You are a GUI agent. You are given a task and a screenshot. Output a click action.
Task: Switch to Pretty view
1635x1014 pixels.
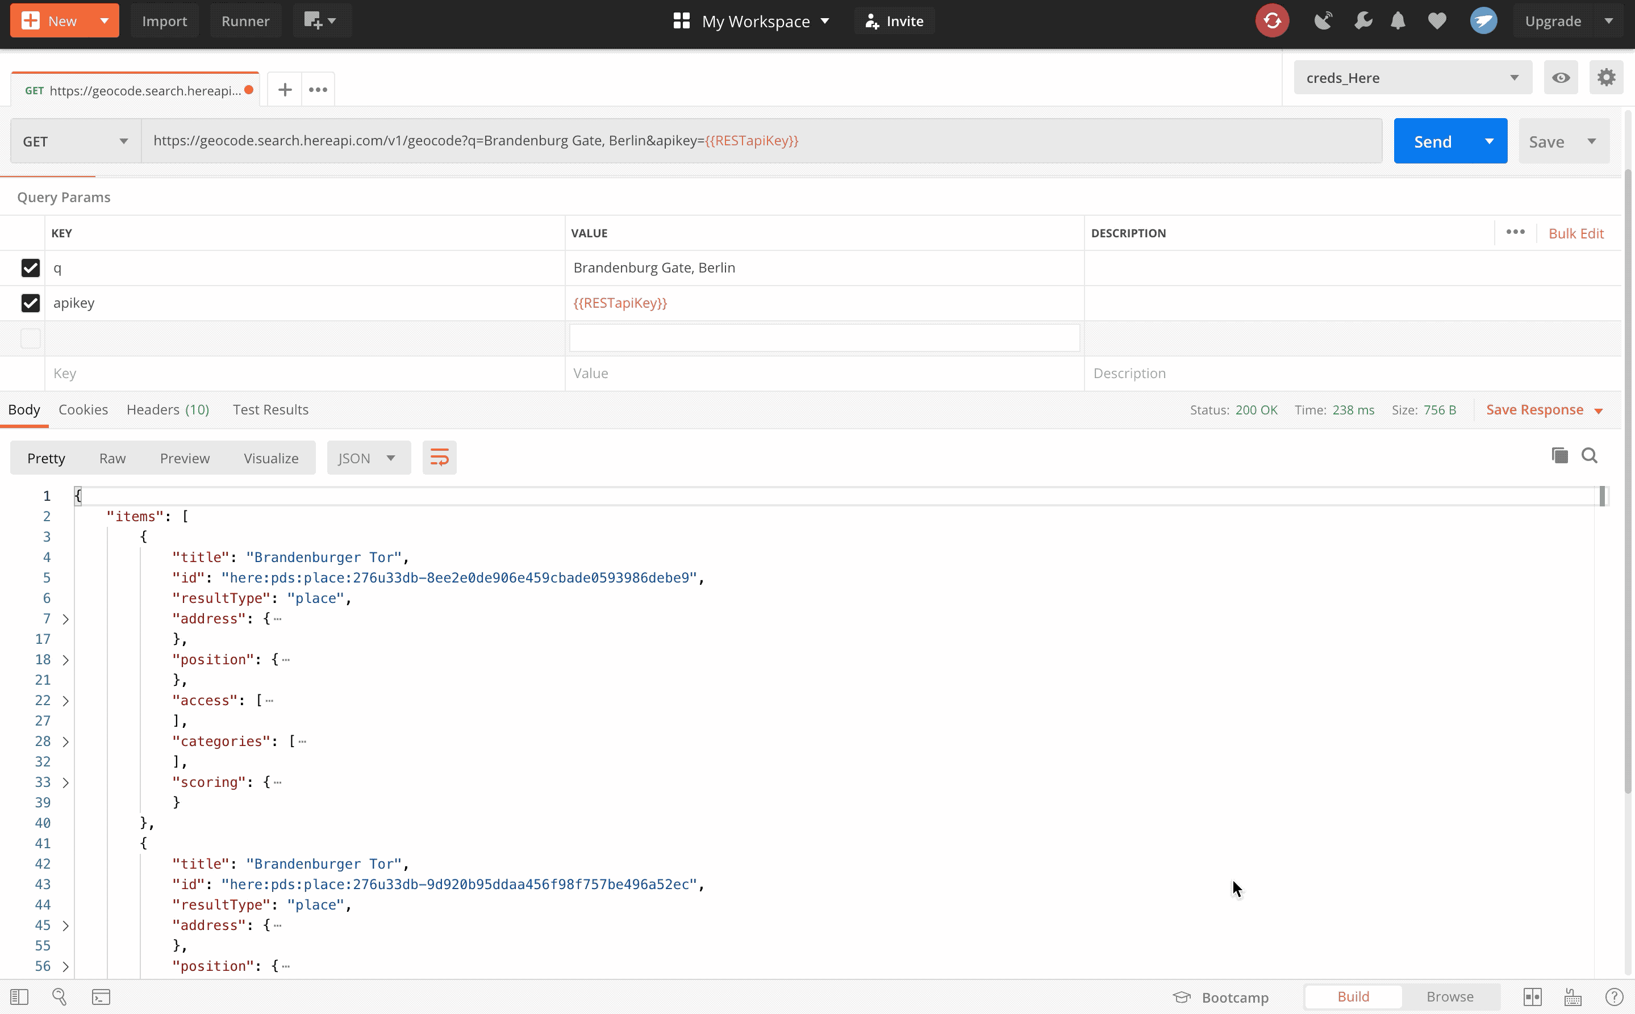point(46,458)
